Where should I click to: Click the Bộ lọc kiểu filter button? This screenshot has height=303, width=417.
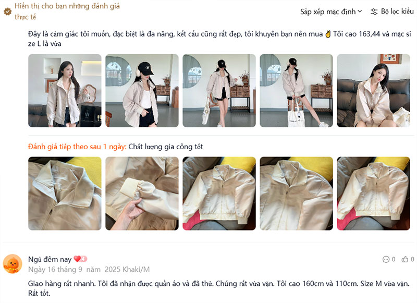(x=393, y=11)
